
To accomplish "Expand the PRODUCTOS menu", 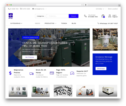I will tap(50, 23).
